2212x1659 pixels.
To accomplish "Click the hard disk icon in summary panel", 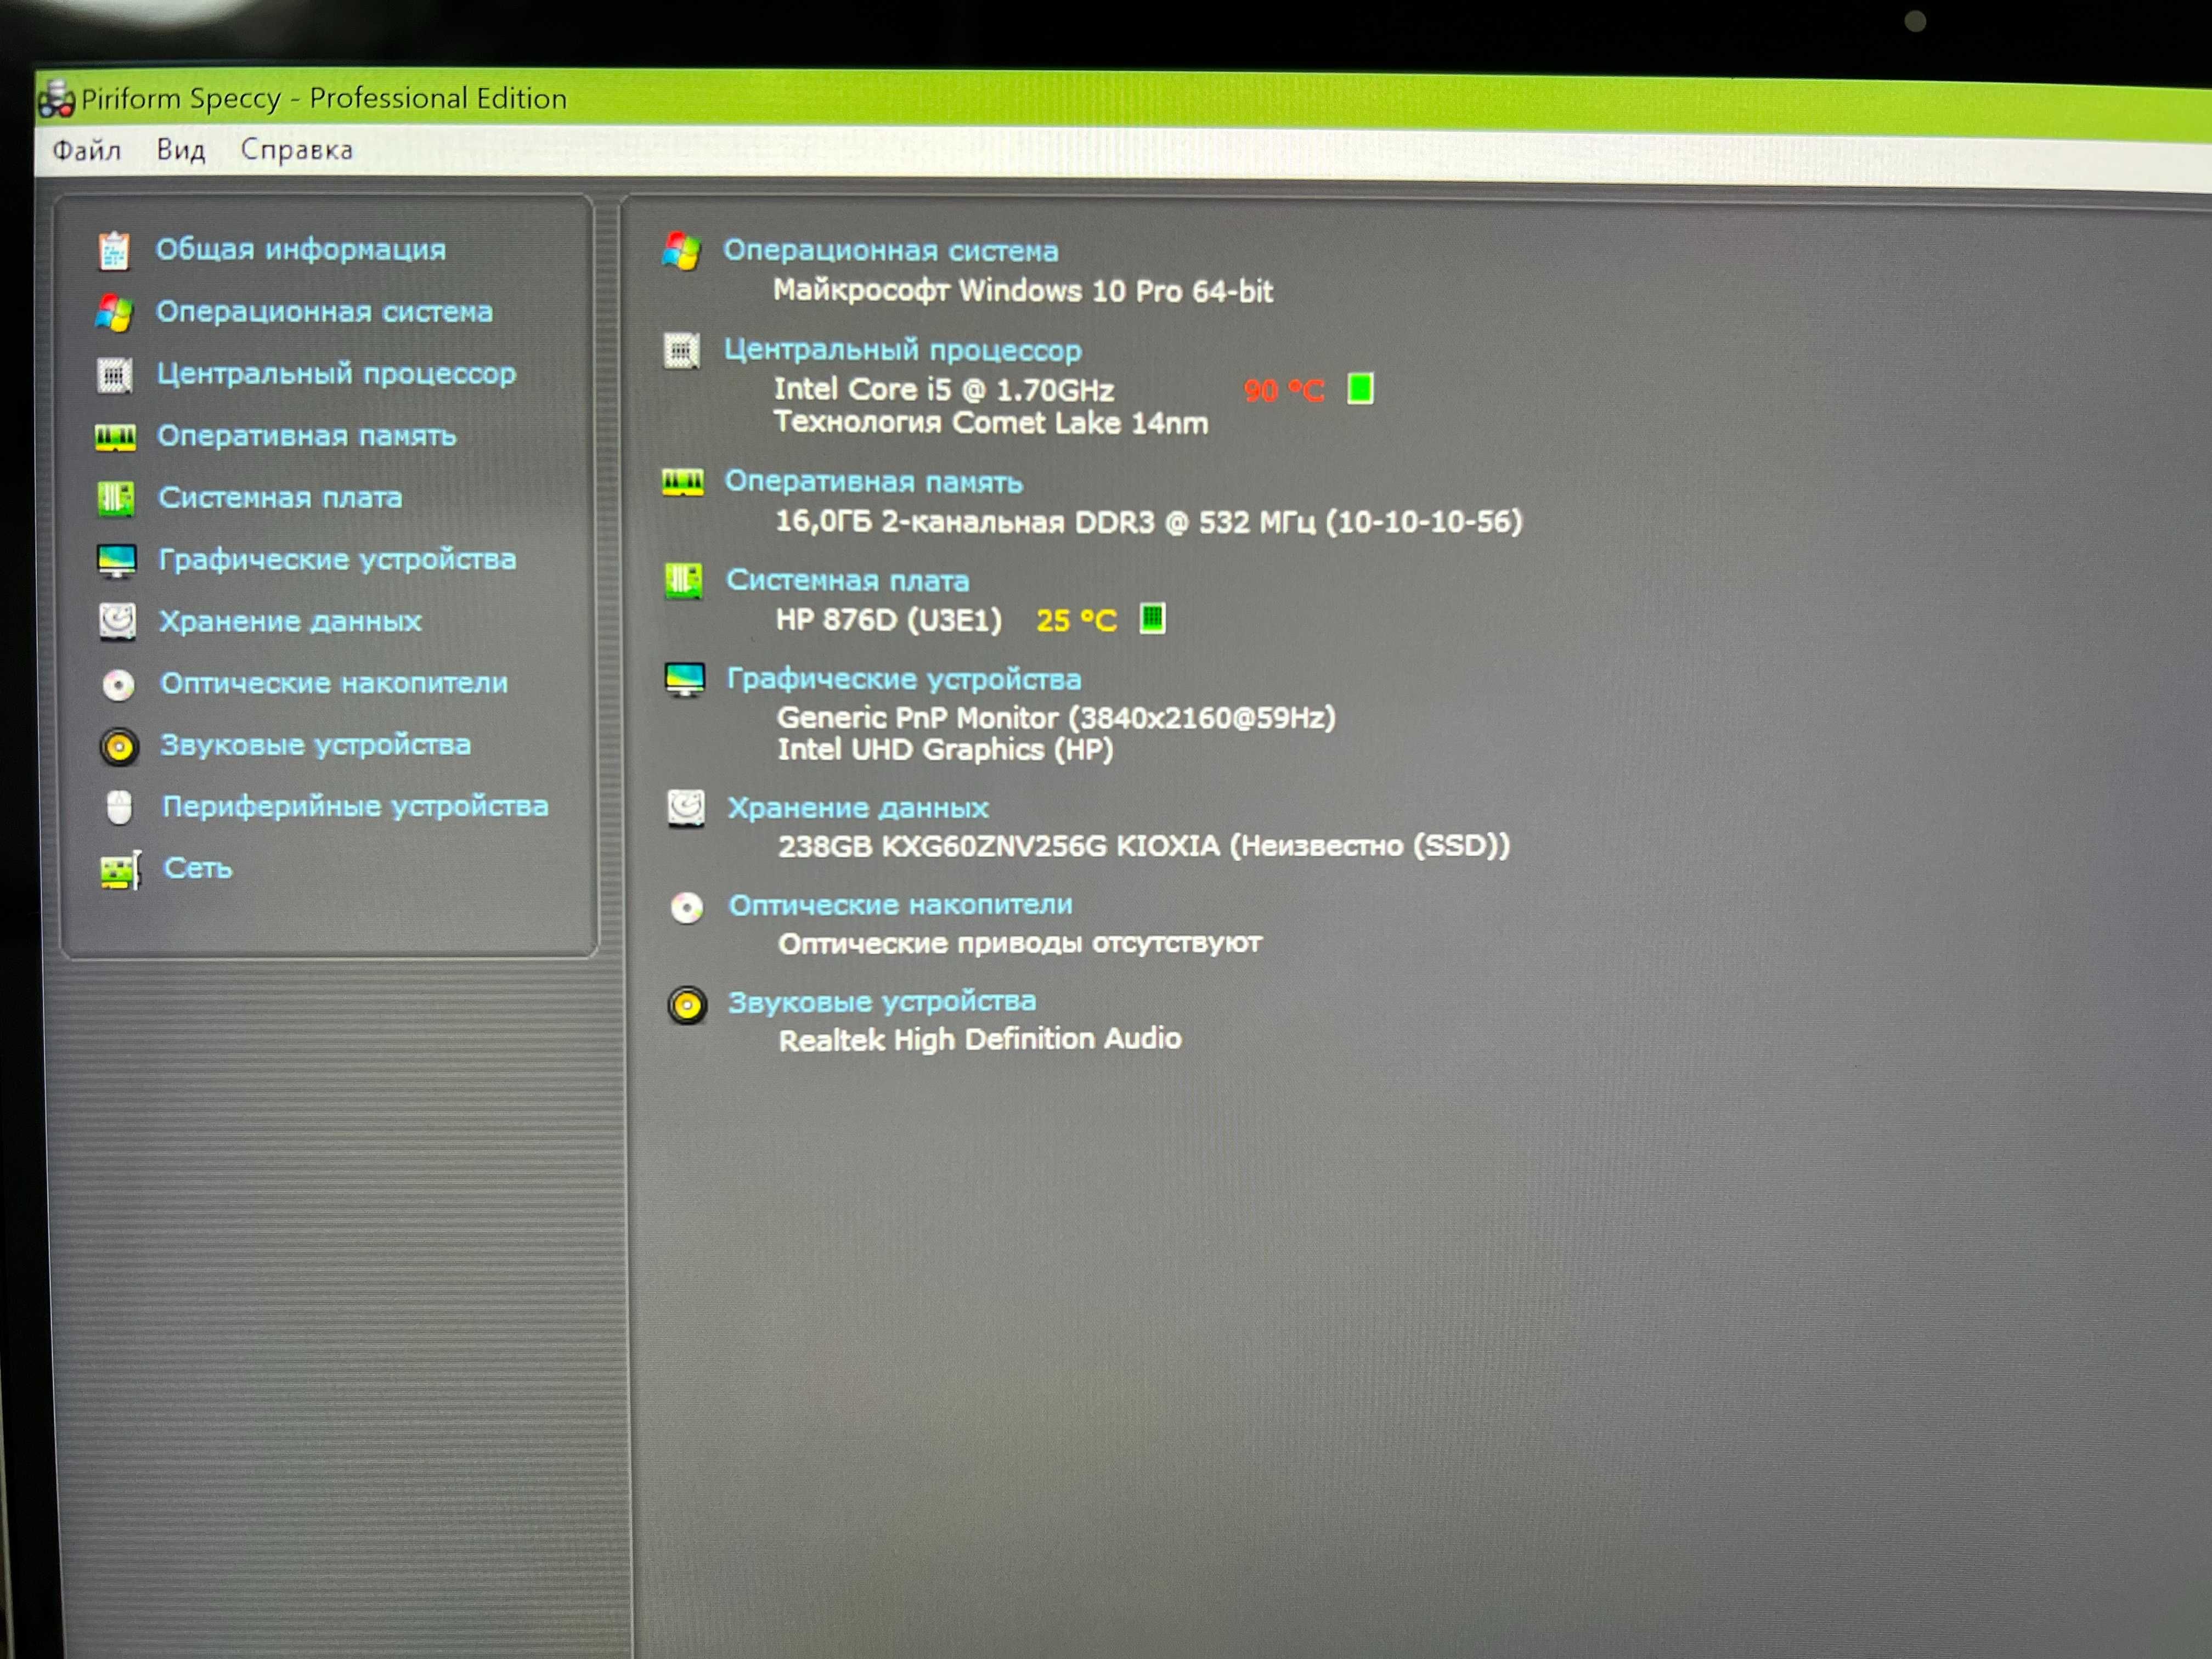I will pyautogui.click(x=686, y=808).
